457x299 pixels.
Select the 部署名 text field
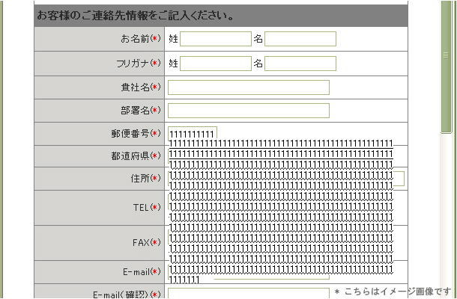pyautogui.click(x=248, y=111)
